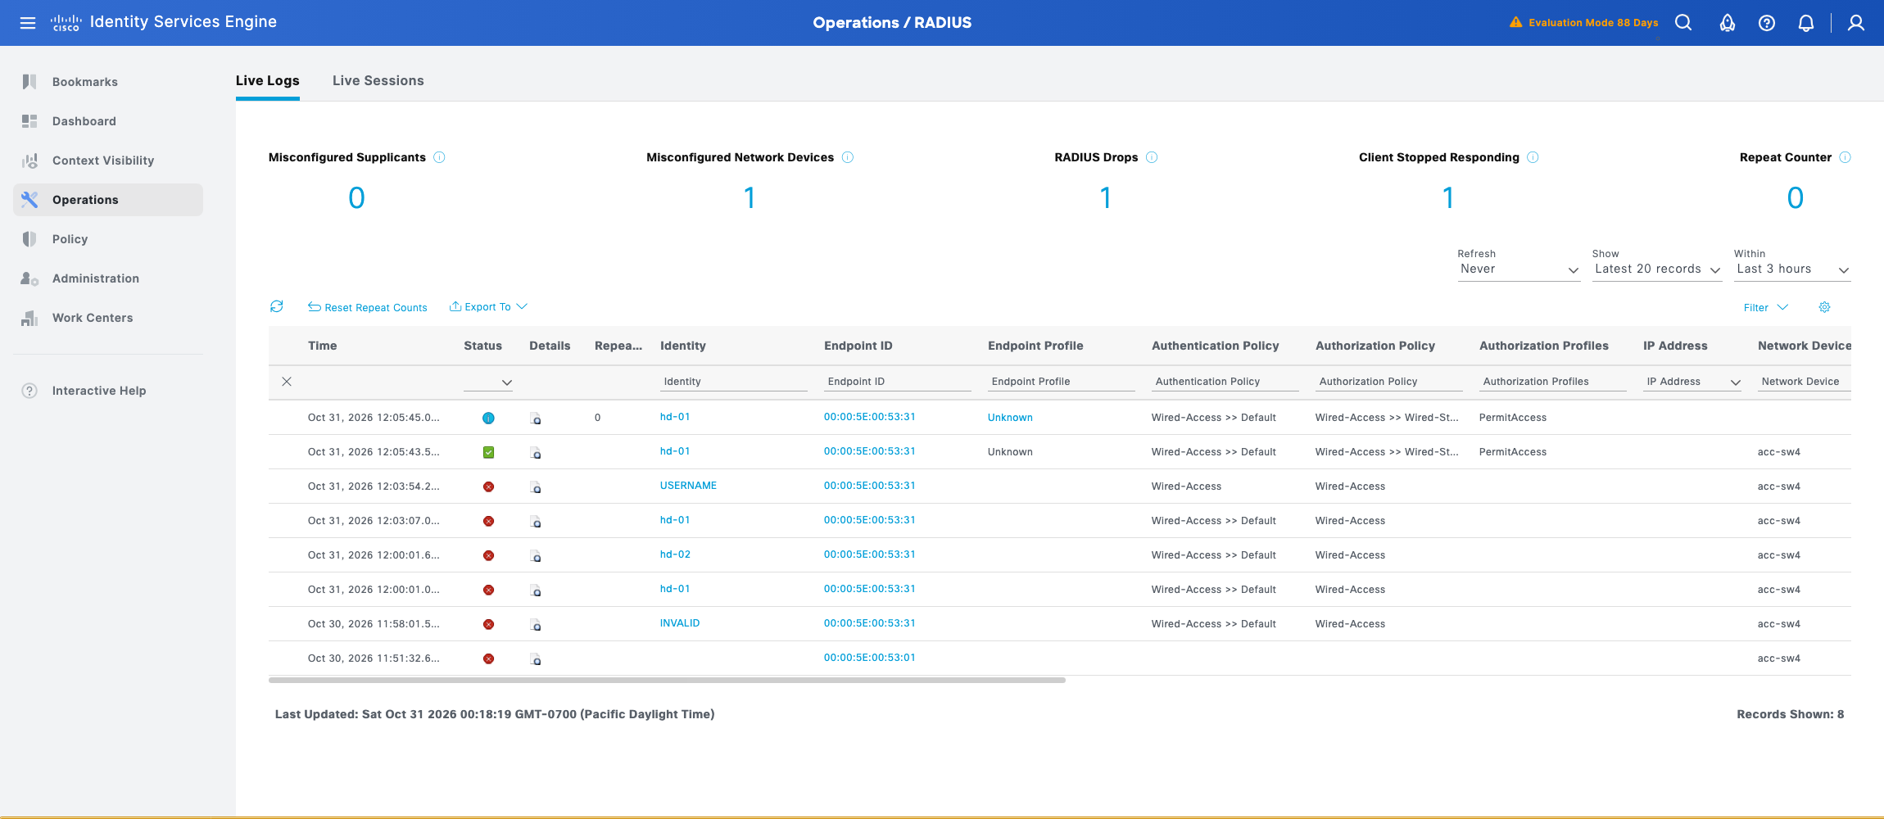The height and width of the screenshot is (819, 1884).
Task: Open details icon for INVALID row
Action: tap(536, 625)
